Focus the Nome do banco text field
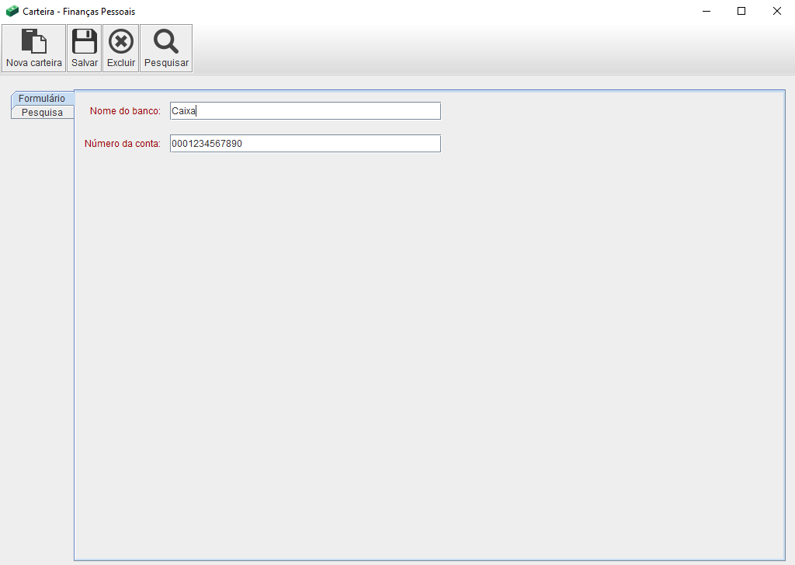Screen dimensions: 795x565 coord(305,111)
